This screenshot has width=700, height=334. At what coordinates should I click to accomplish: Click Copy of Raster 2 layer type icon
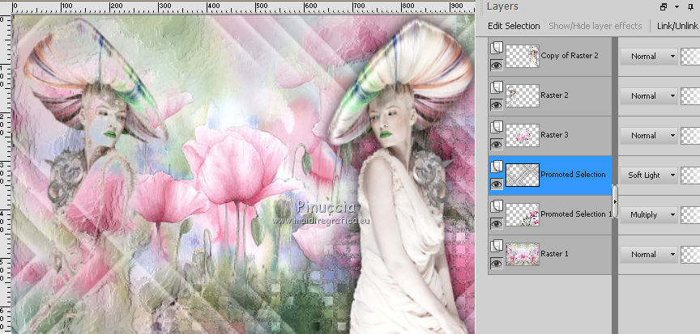496,49
